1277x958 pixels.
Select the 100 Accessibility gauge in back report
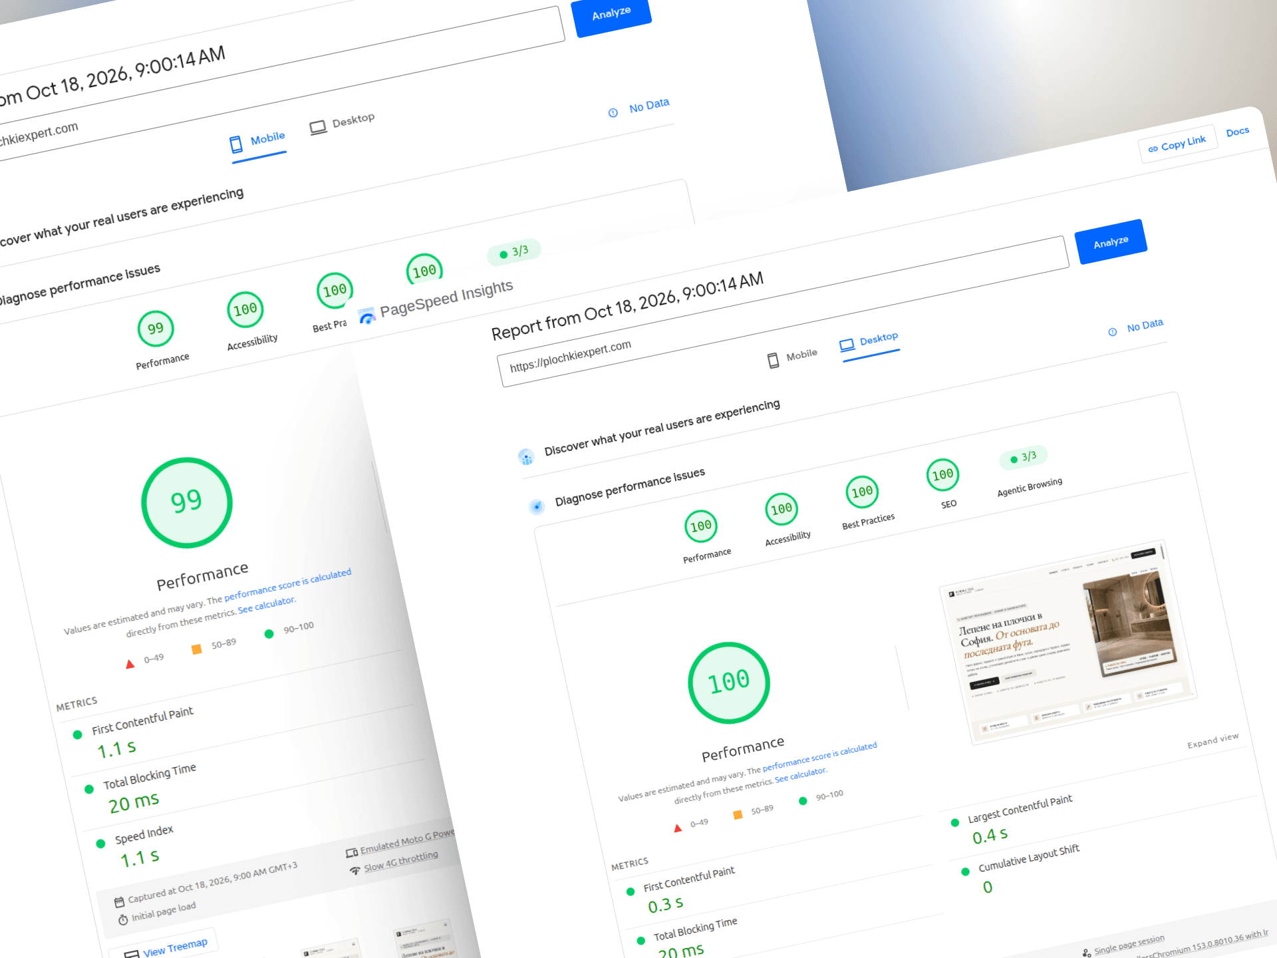point(245,309)
